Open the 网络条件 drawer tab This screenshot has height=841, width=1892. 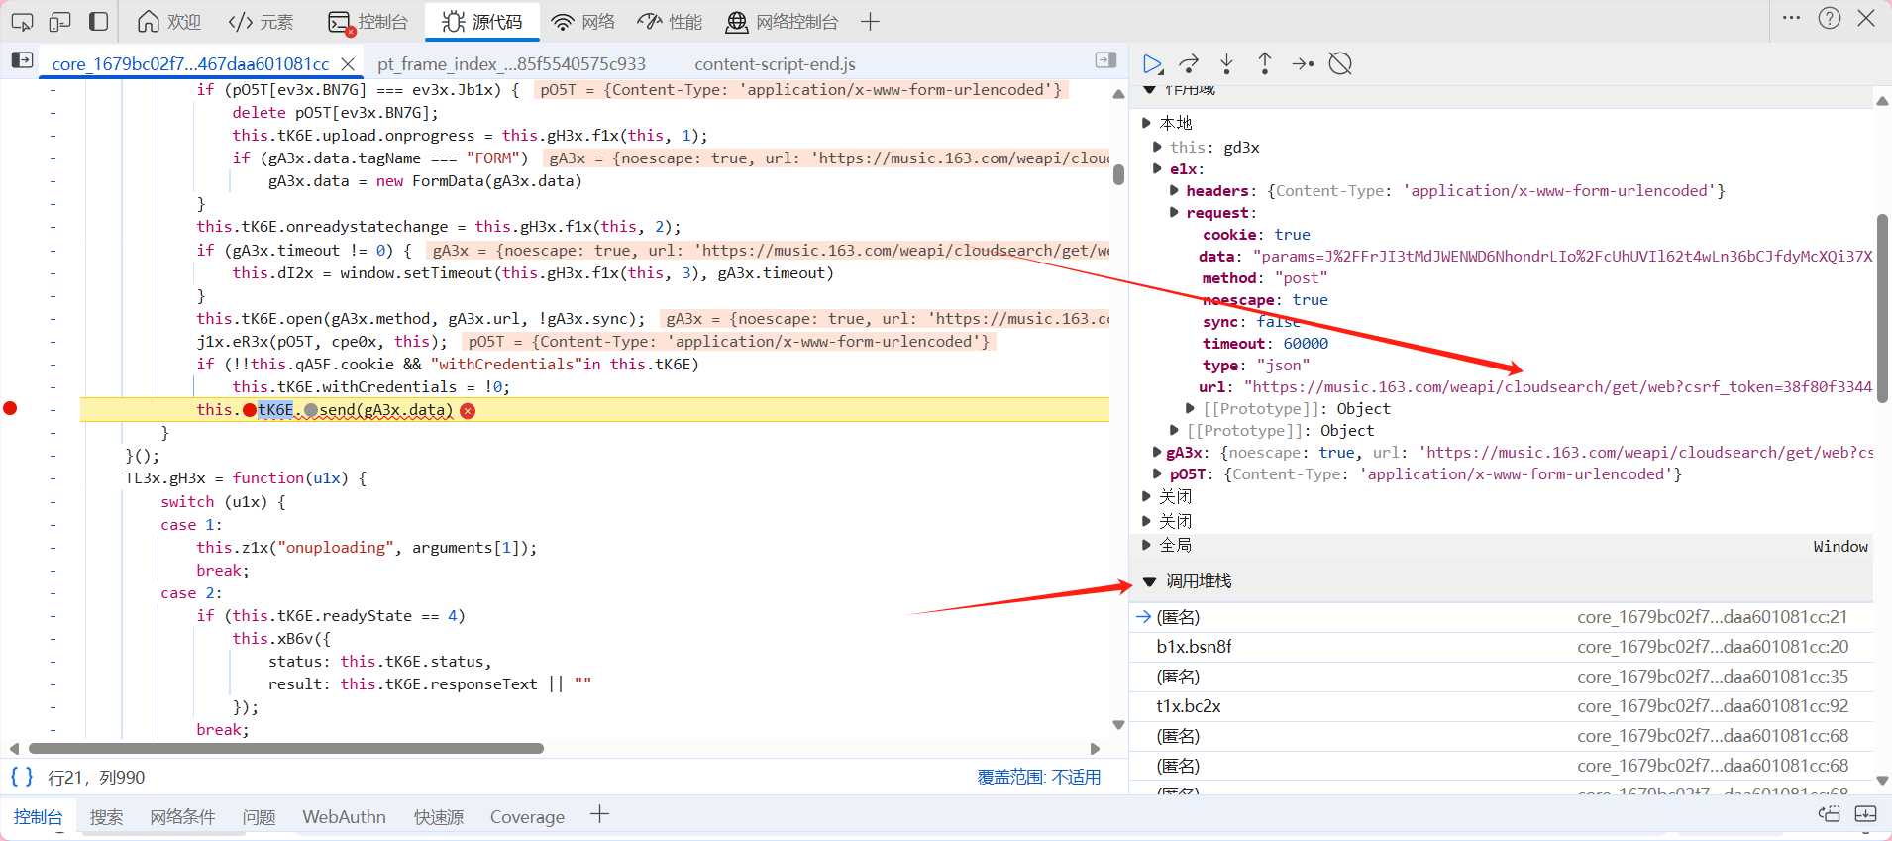pos(182,817)
